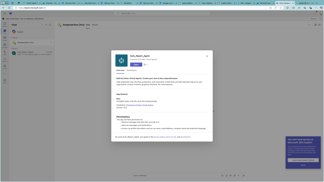Click the new chat compose icon
The height and width of the screenshot is (182, 324).
50,25
